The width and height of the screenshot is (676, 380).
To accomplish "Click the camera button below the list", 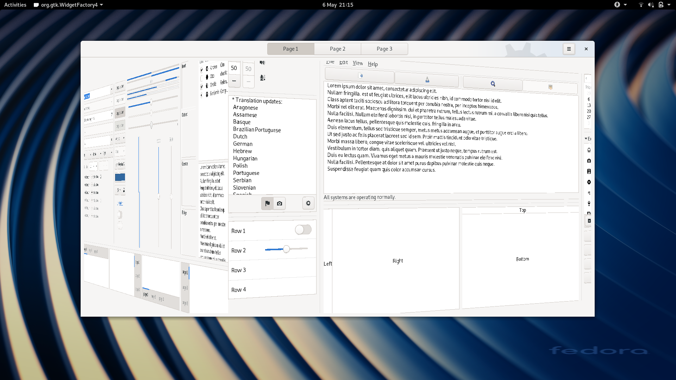I will pyautogui.click(x=280, y=203).
